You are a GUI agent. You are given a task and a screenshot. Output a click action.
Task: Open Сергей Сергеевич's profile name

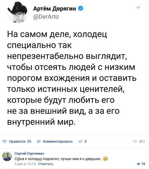pos(29,154)
